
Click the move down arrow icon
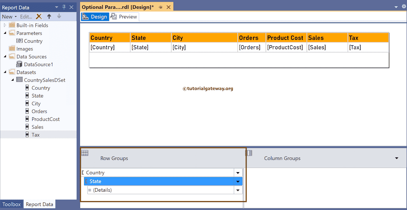(59, 16)
